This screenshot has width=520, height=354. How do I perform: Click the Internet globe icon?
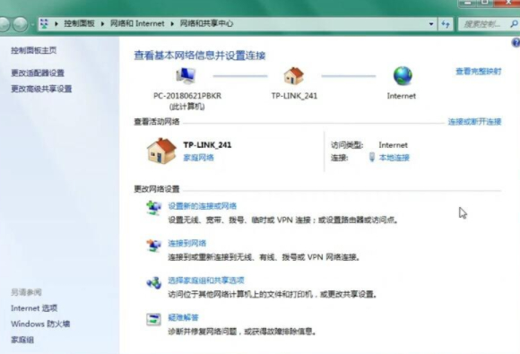[403, 76]
